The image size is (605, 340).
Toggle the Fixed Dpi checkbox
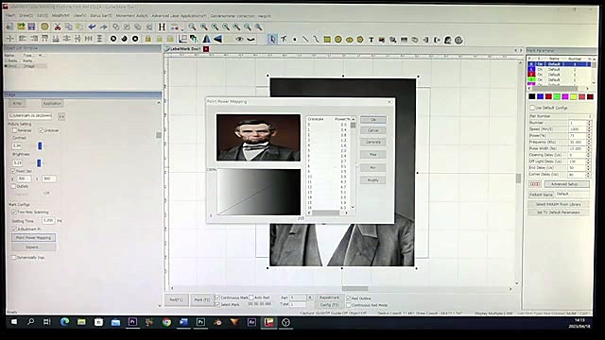click(13, 171)
